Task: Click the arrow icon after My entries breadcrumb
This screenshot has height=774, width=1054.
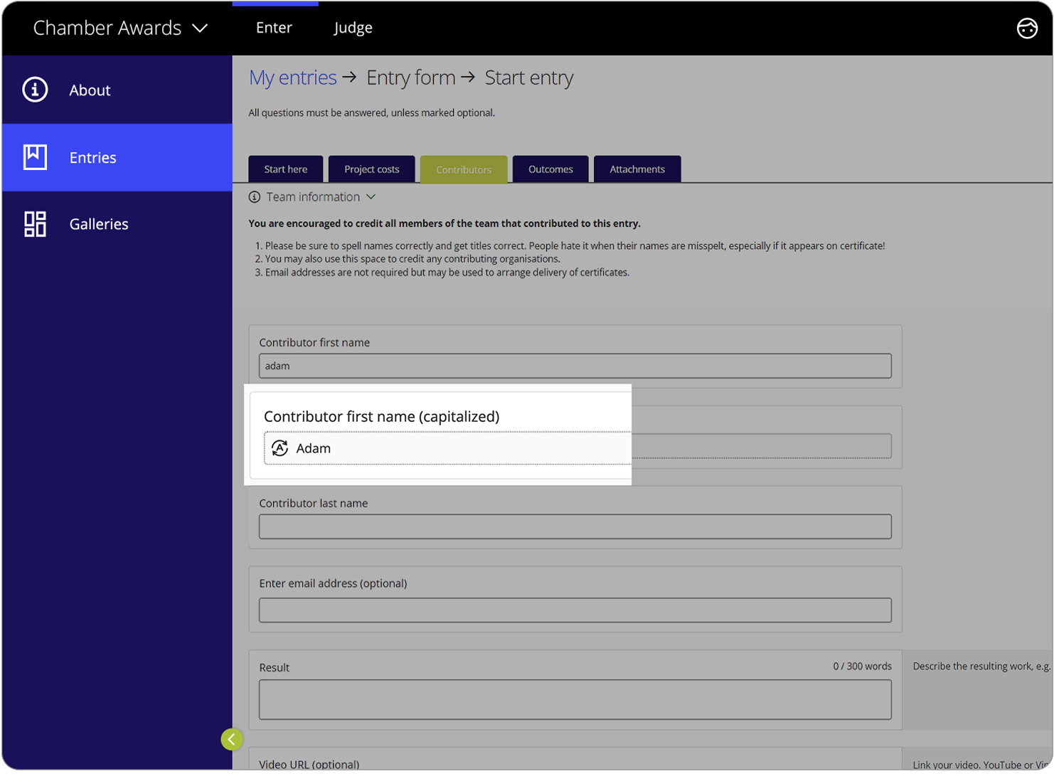Action: [x=351, y=77]
